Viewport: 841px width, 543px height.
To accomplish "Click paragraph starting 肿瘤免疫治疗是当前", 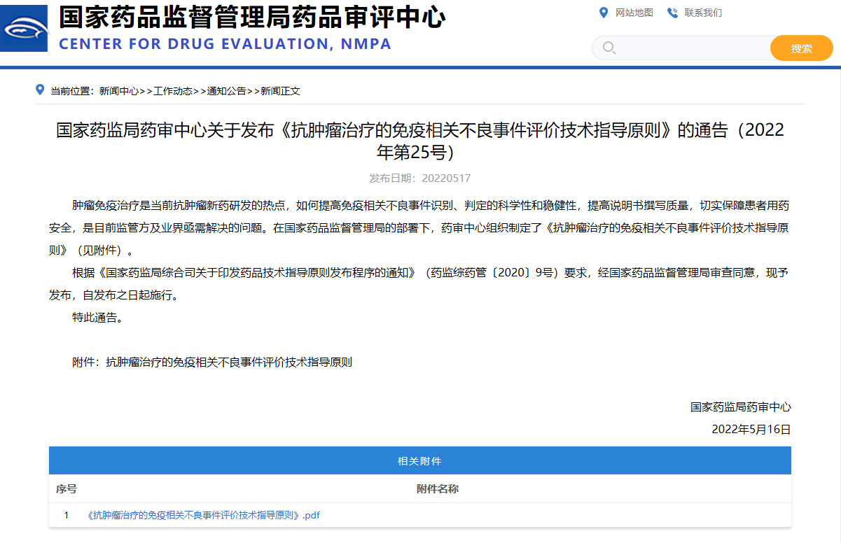I will point(420,227).
